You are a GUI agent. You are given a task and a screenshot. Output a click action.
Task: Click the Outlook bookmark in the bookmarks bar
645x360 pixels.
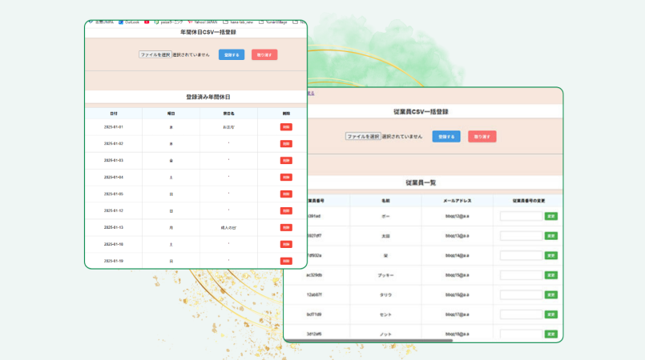click(128, 22)
